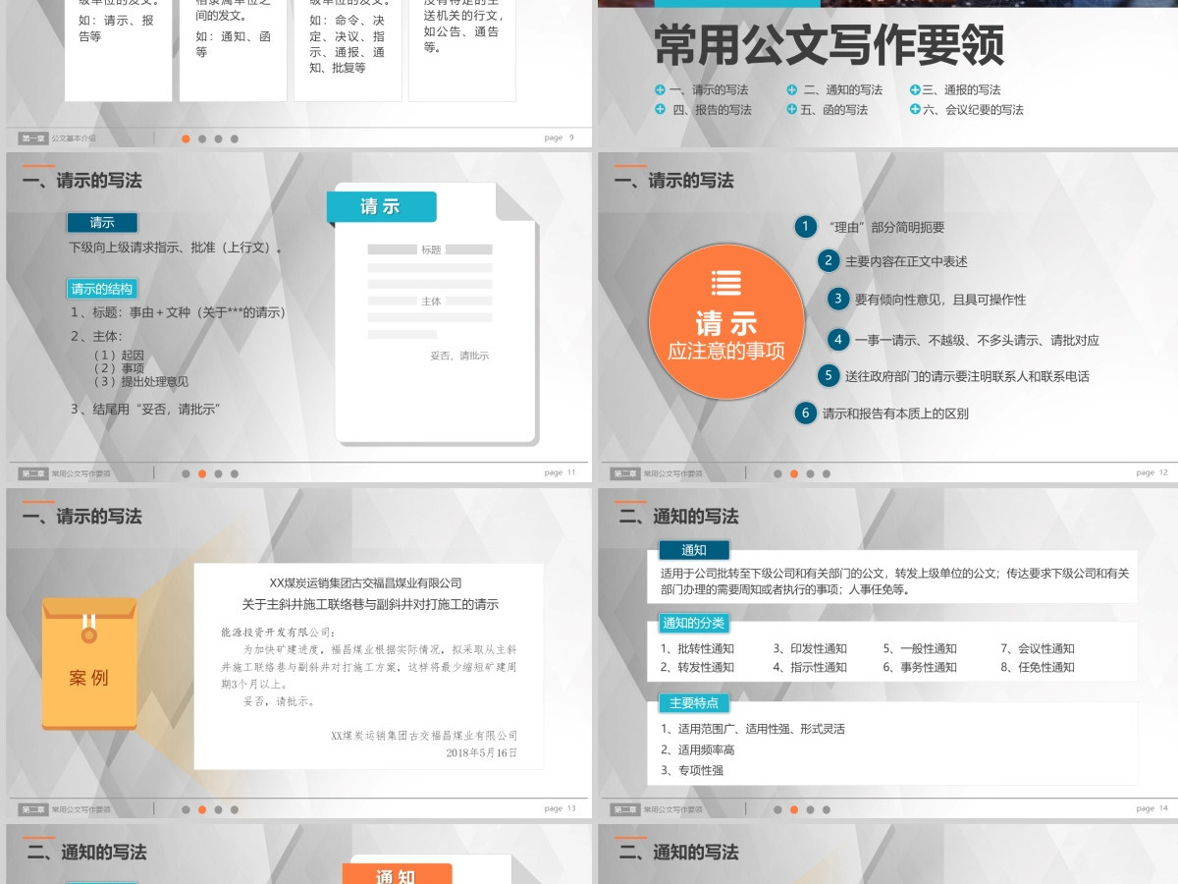This screenshot has height=884, width=1178.
Task: Click the case title 关于主斜井施工联络巷与副斜井对打施工的请示
Action: click(370, 604)
